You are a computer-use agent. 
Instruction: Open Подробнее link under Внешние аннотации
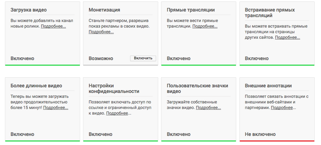coord(283,108)
